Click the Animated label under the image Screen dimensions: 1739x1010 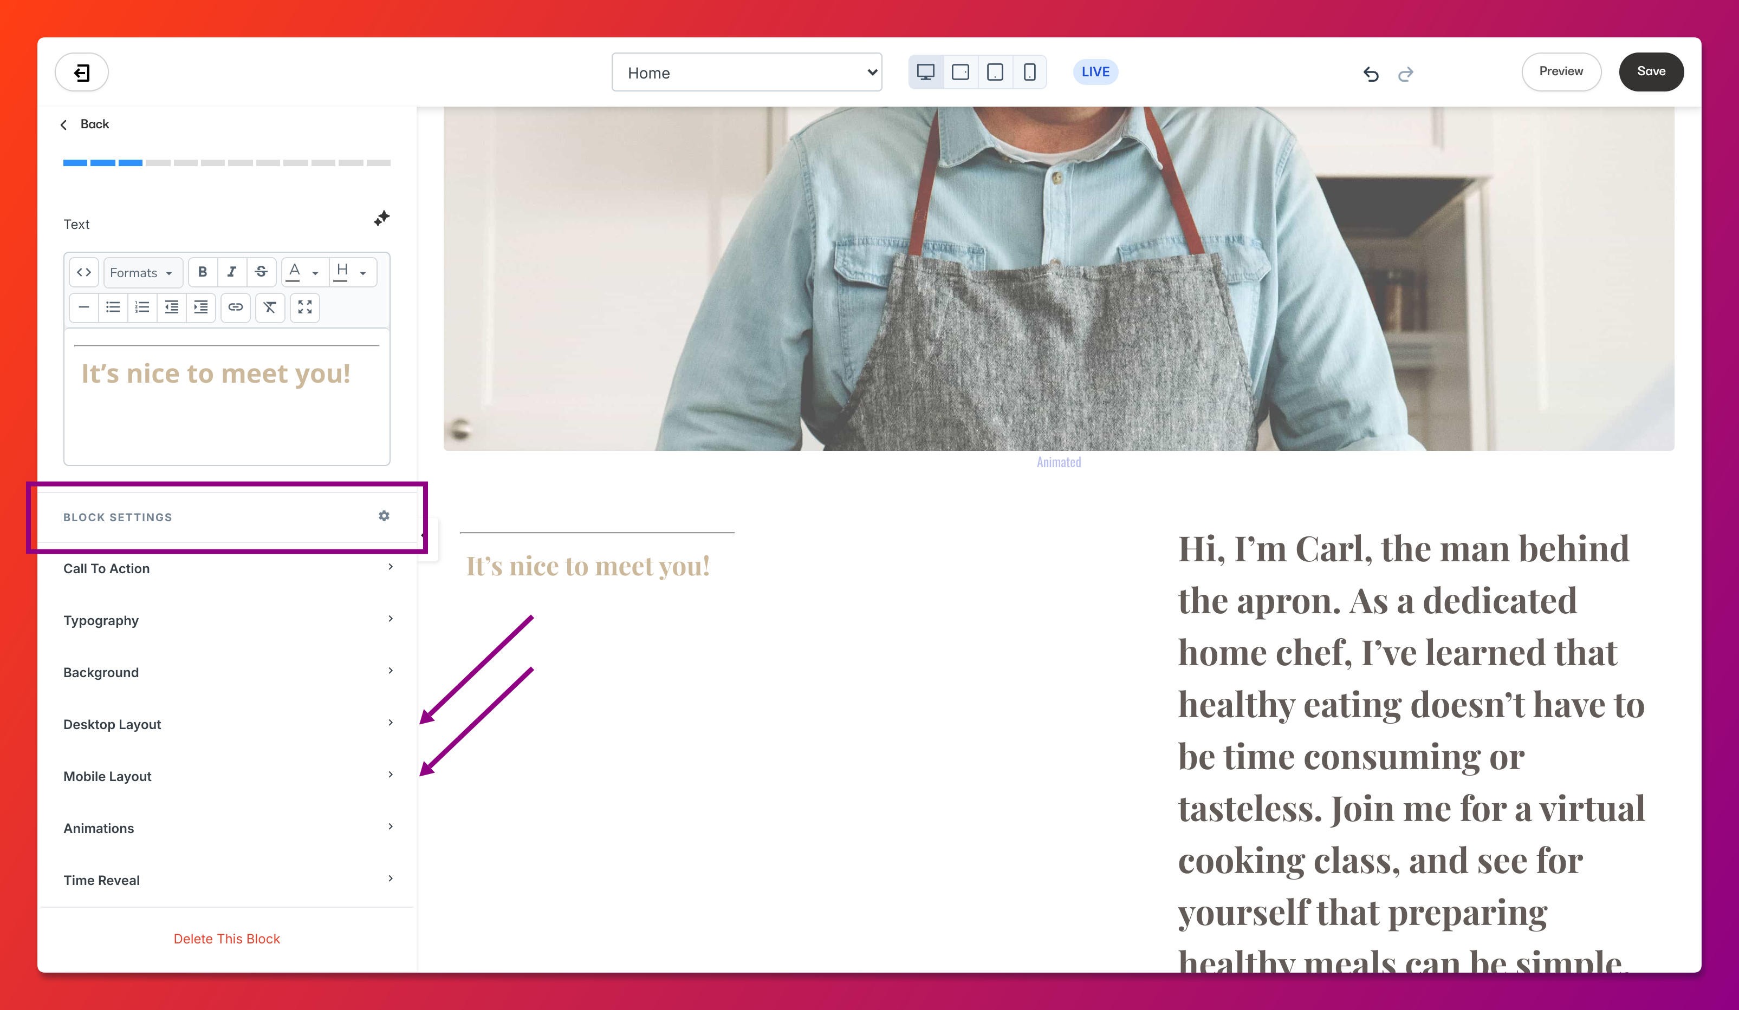pos(1059,462)
